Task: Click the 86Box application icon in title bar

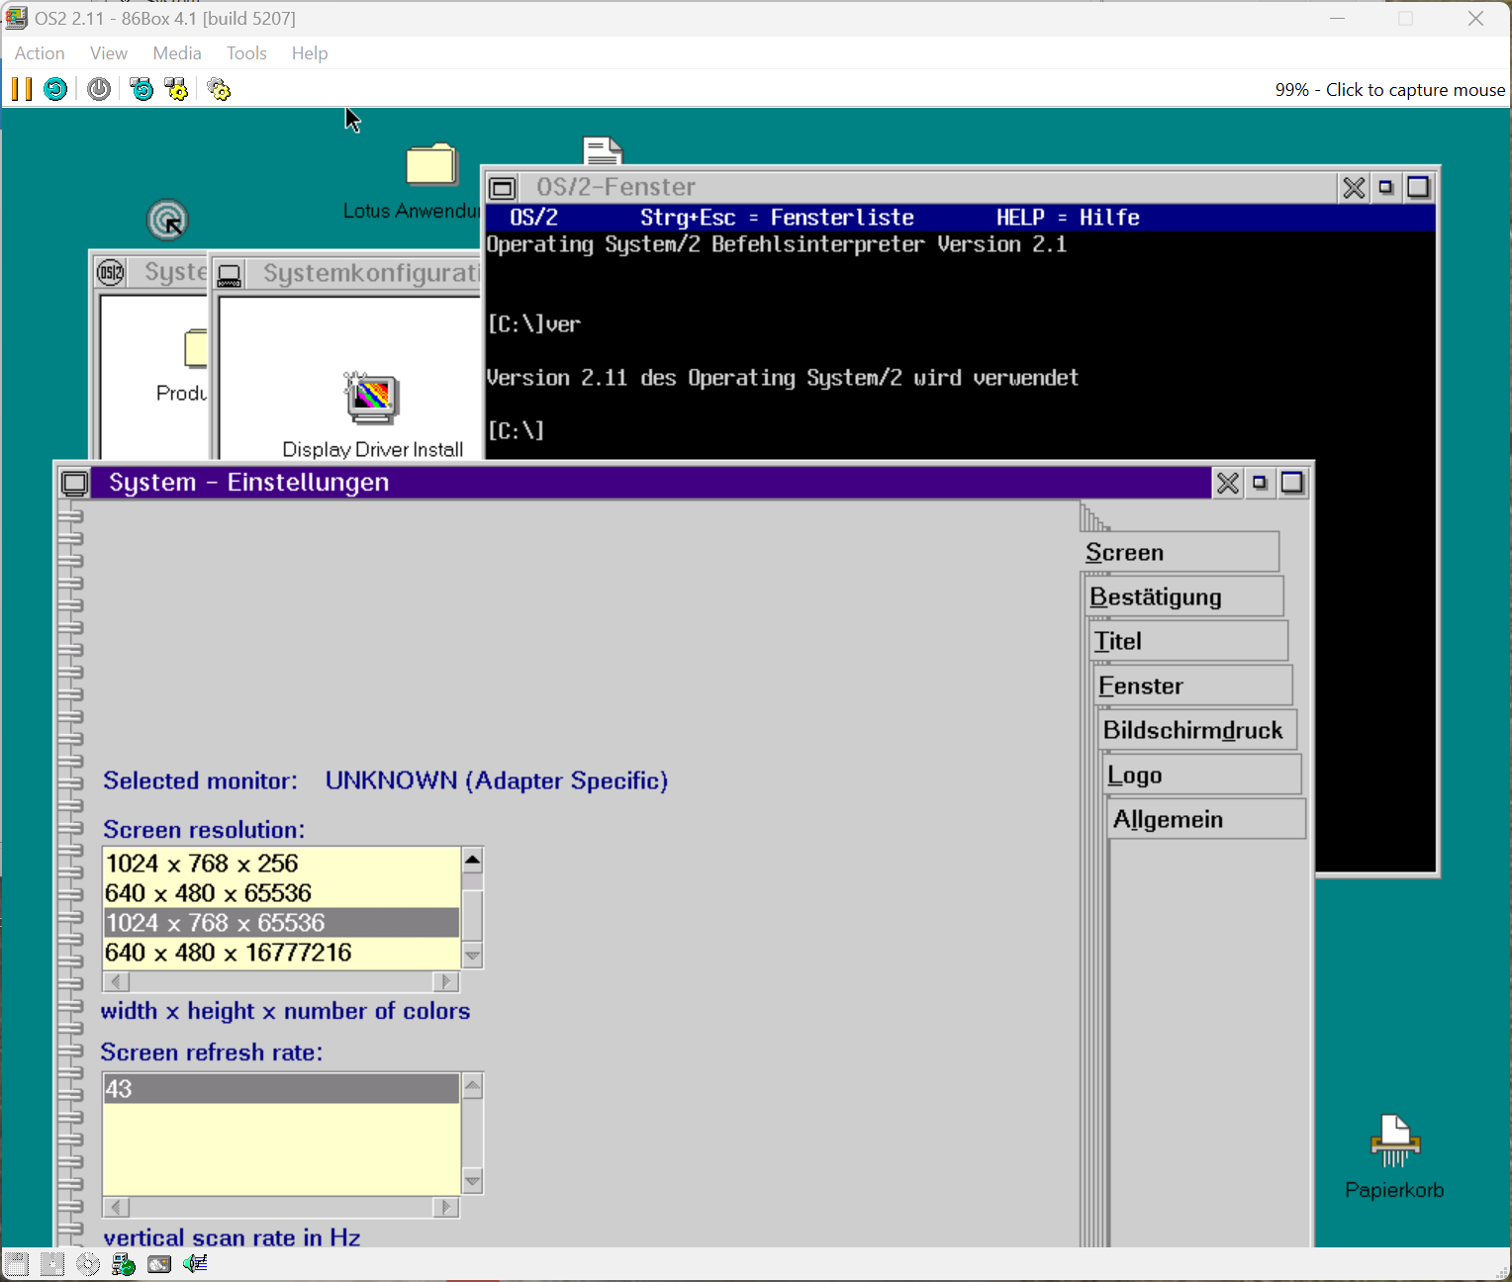Action: pyautogui.click(x=17, y=18)
